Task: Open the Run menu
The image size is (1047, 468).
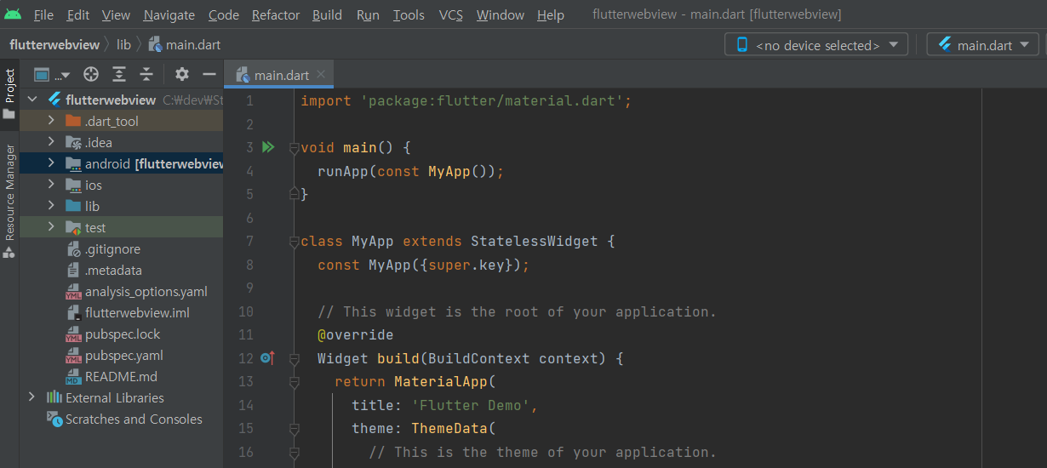Action: pyautogui.click(x=368, y=15)
